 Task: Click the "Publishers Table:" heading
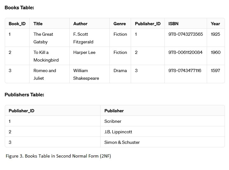(24, 95)
